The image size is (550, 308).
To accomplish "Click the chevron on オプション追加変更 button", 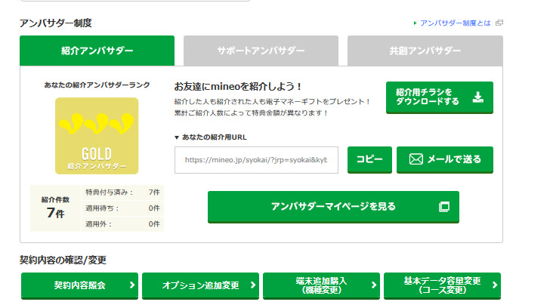I will coord(253,285).
